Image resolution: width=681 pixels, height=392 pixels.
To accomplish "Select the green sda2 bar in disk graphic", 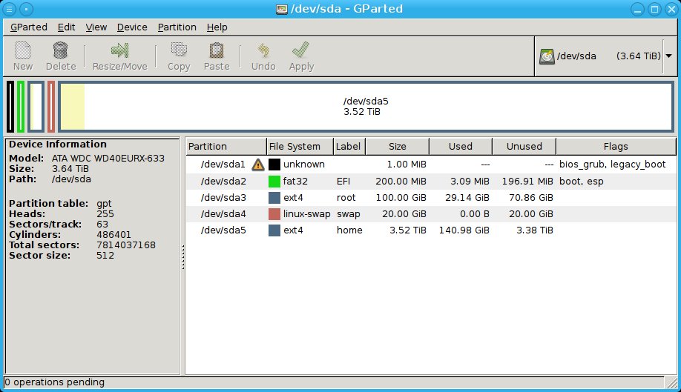I will [21, 107].
